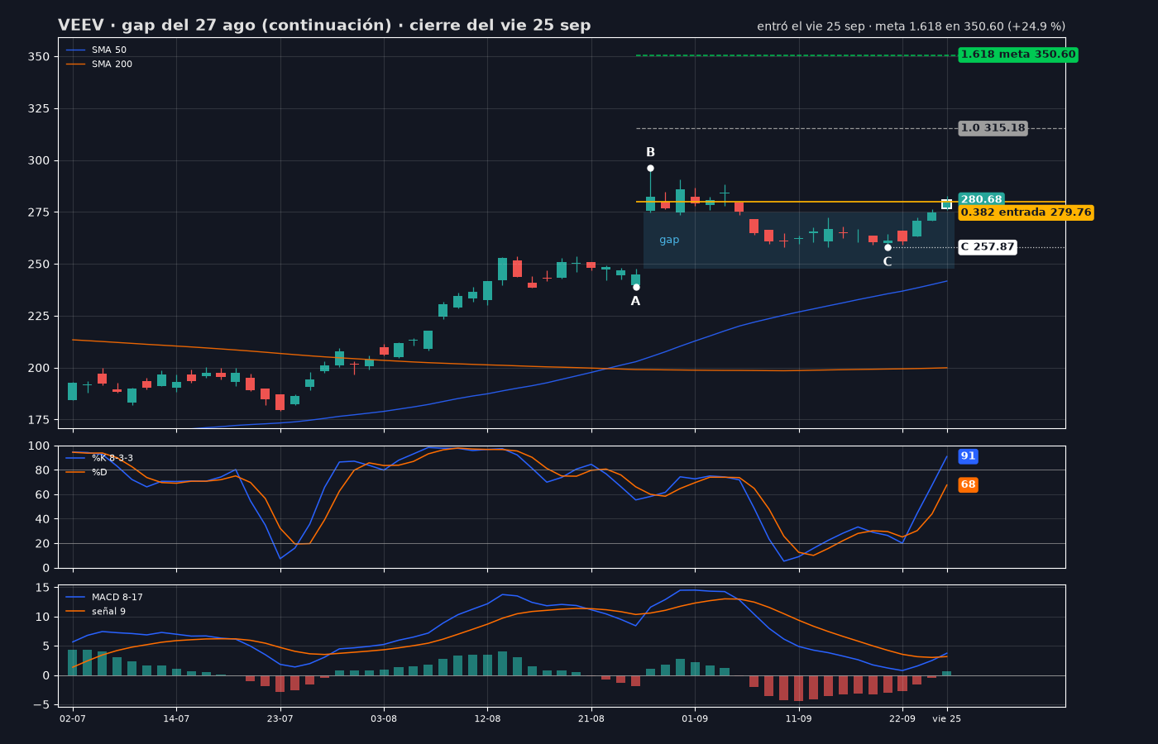Click the 100 tick on the stochastic axis
The height and width of the screenshot is (744, 1158).
coord(39,446)
